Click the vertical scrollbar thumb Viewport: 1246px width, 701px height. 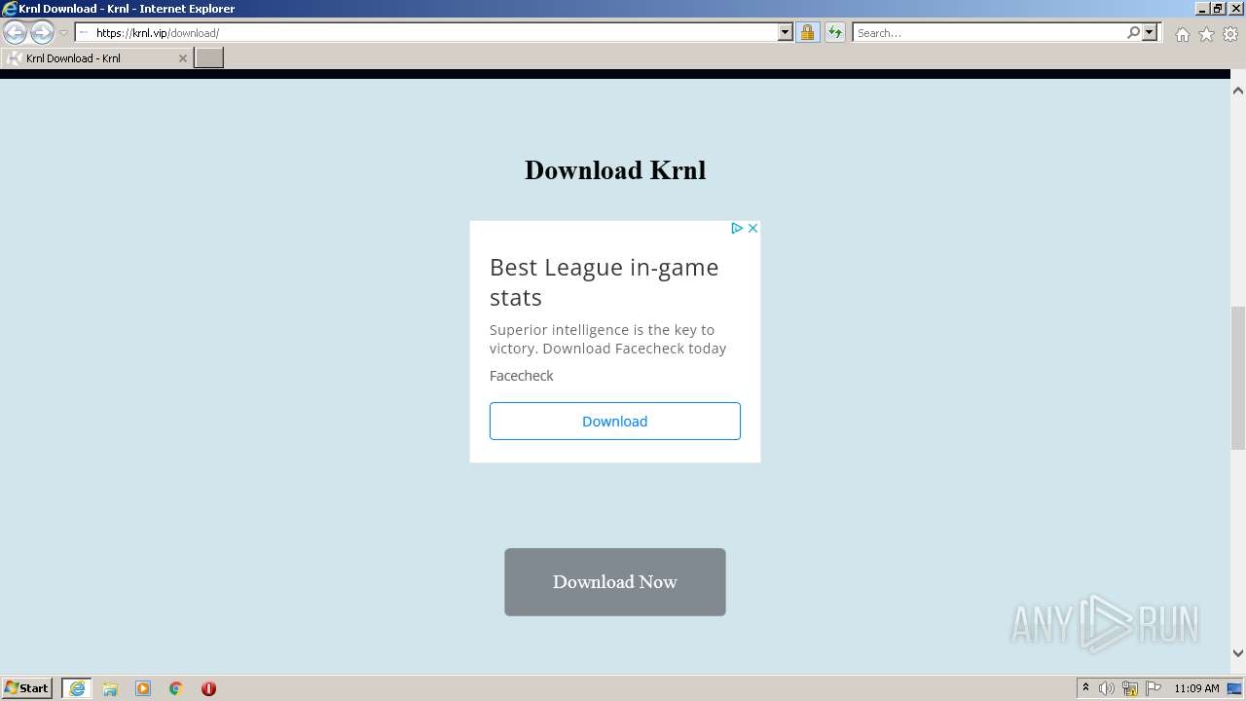(x=1238, y=378)
